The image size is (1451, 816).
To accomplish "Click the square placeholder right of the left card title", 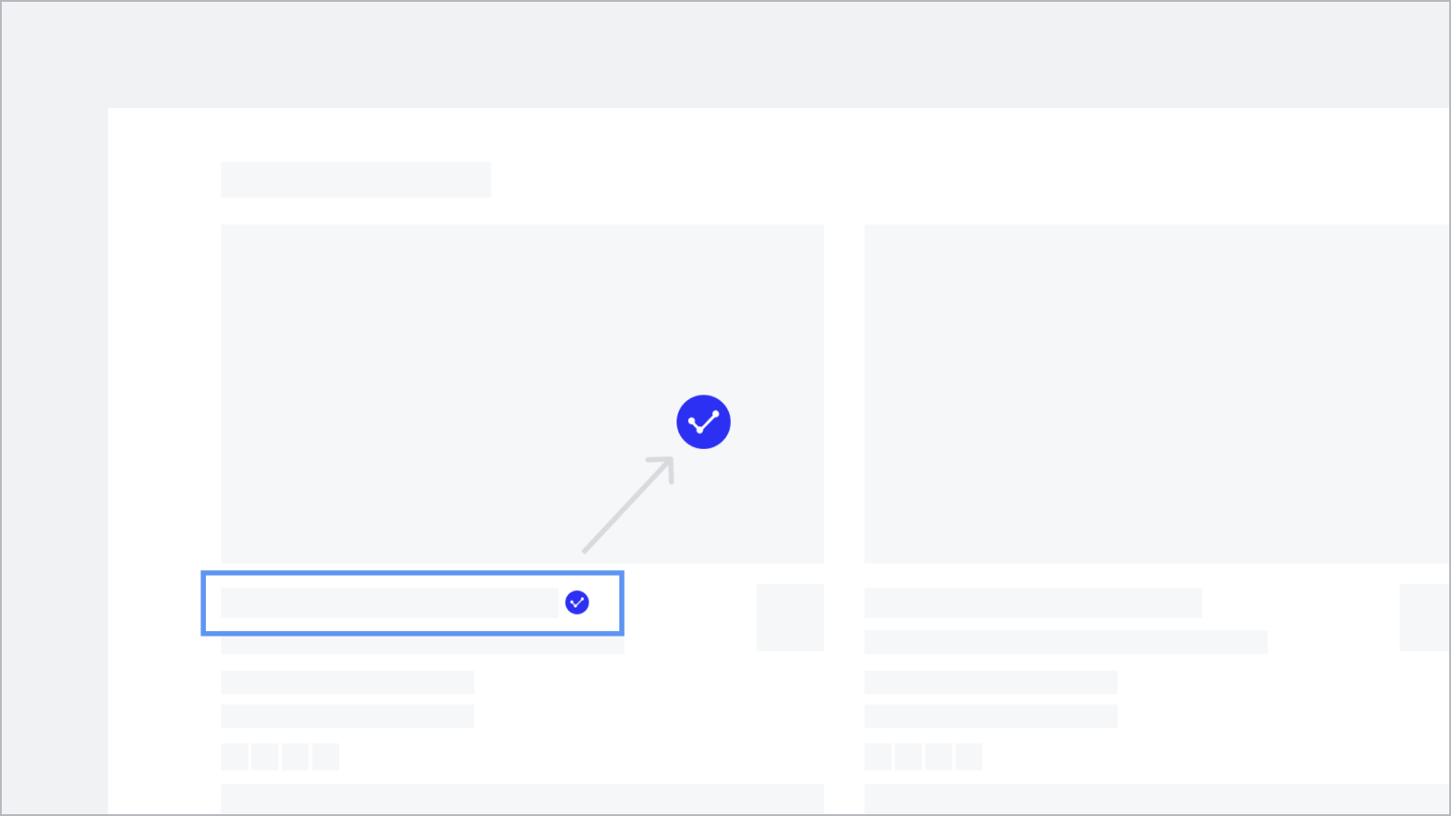I will click(x=790, y=617).
